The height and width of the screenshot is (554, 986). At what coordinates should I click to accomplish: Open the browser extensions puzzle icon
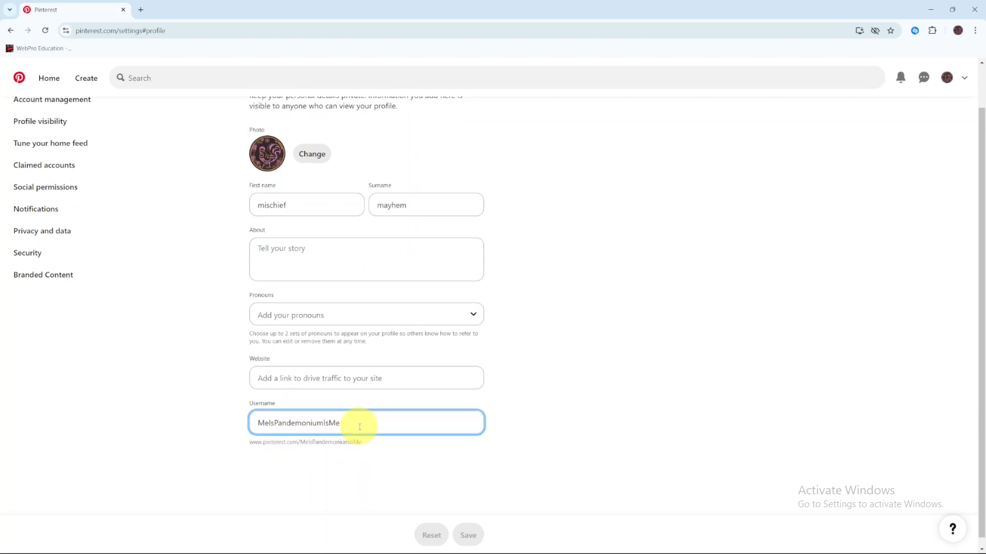pyautogui.click(x=932, y=30)
